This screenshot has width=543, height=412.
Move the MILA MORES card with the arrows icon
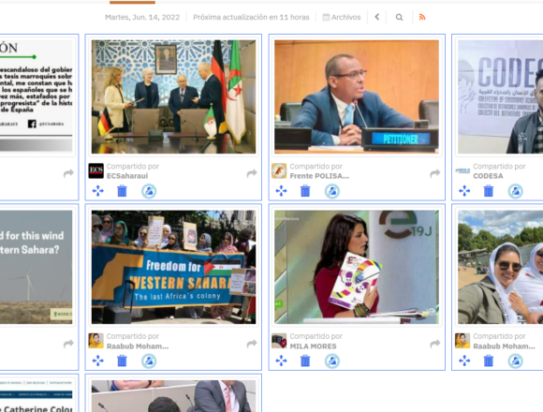click(x=281, y=360)
